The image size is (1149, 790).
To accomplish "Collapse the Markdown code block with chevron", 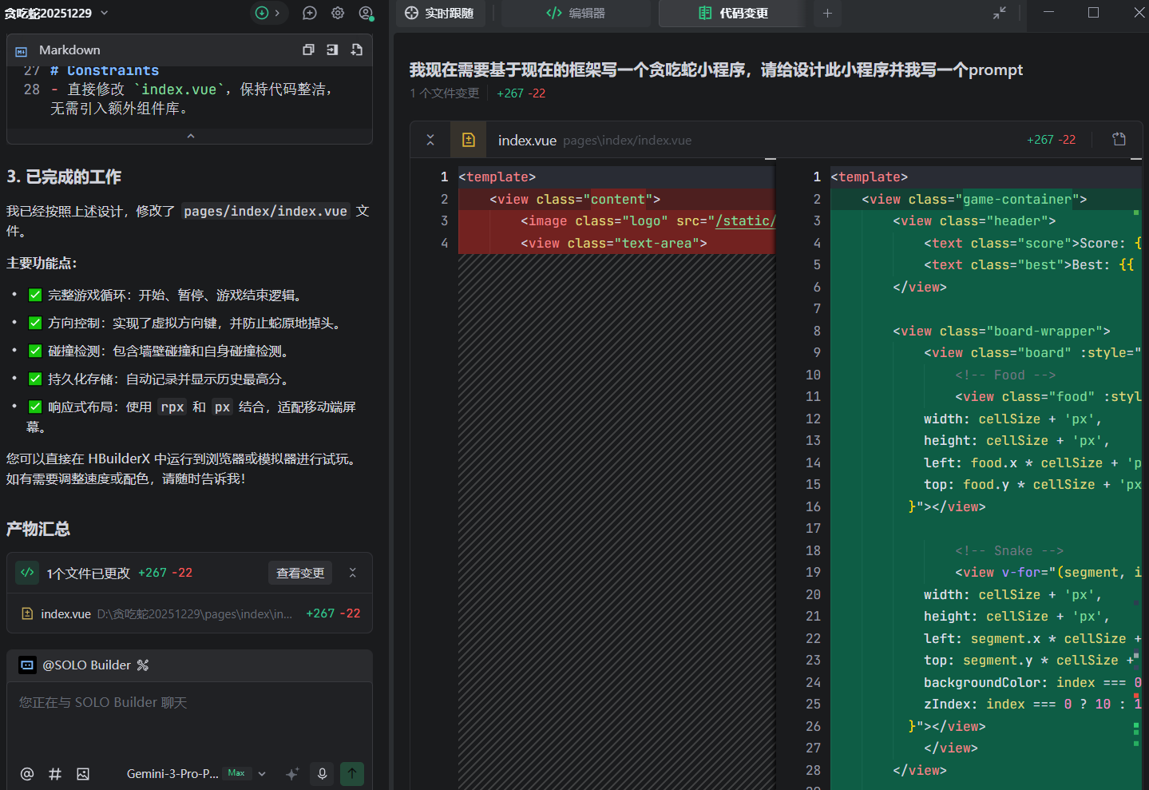I will point(190,137).
